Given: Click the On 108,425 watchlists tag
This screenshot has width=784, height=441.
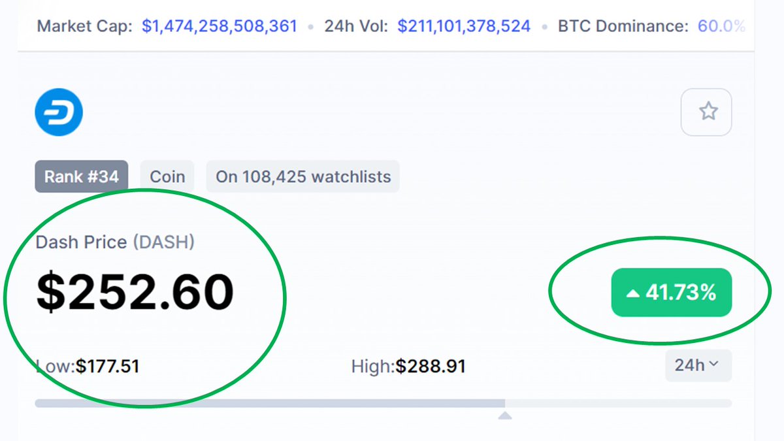Looking at the screenshot, I should tap(303, 176).
